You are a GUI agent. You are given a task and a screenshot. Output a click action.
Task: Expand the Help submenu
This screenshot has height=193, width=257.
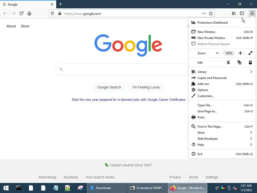[222, 145]
